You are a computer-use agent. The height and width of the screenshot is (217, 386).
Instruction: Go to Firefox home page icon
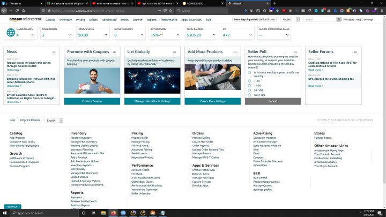tap(24, 11)
